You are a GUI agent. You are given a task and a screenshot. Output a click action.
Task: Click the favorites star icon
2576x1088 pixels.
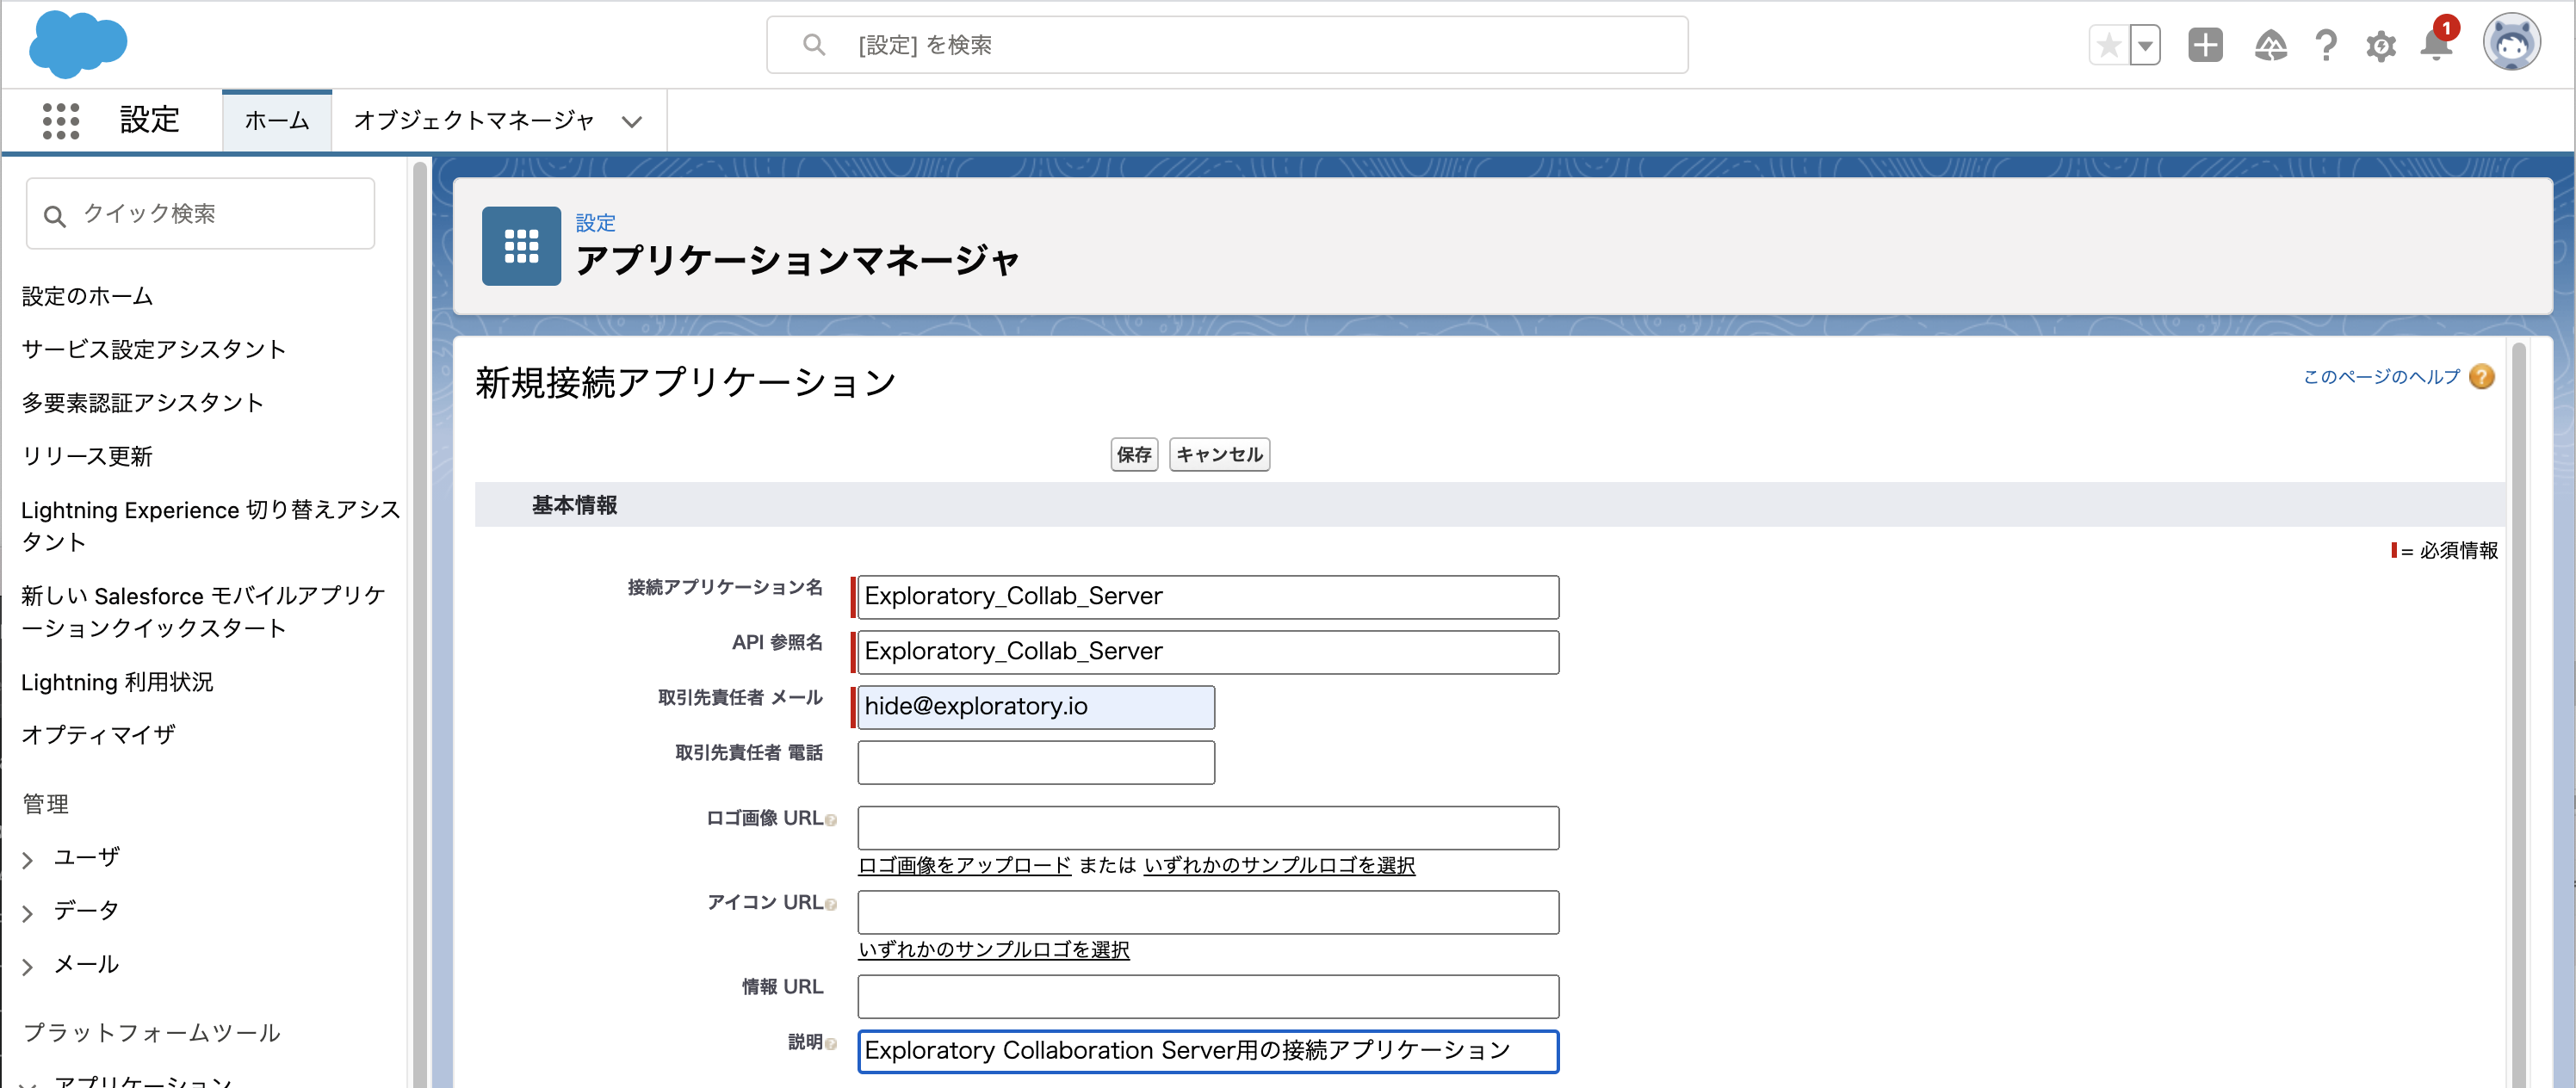[x=2109, y=45]
